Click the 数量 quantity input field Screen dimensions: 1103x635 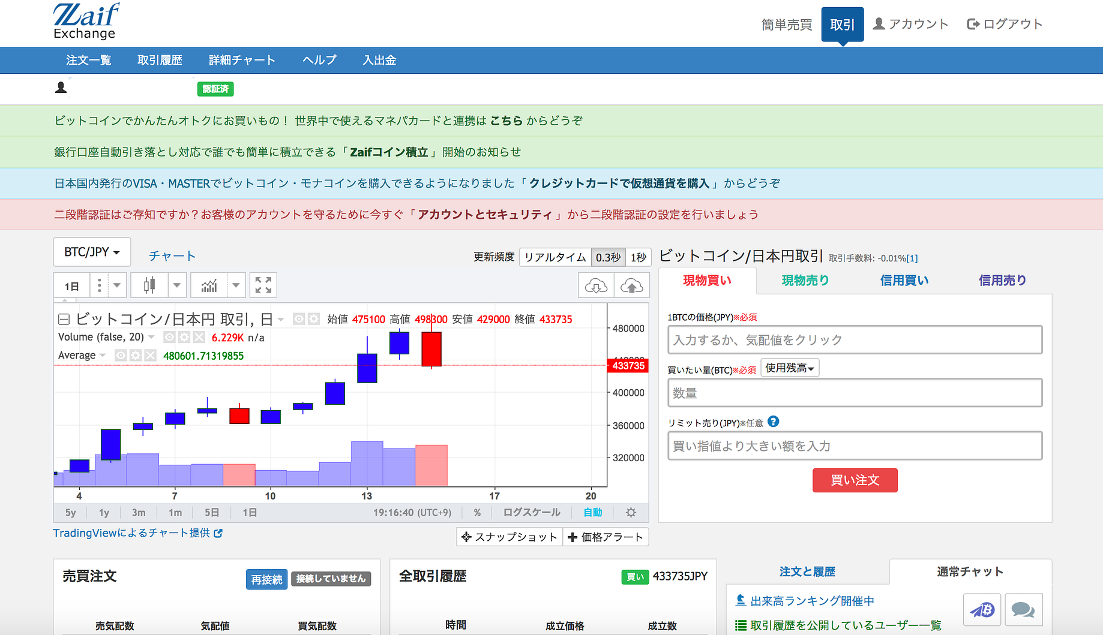[855, 393]
